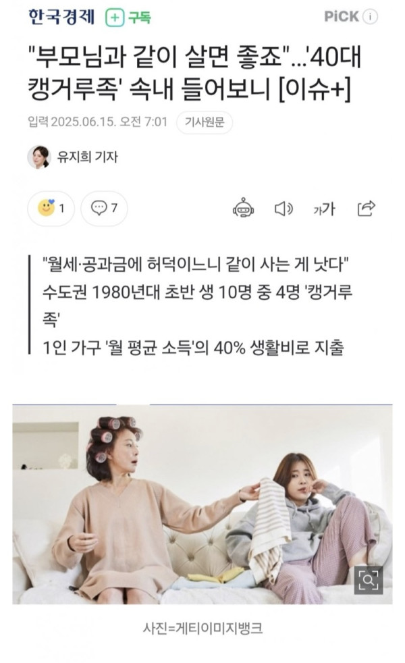Screen dimensions: 405x663
Task: Open the 기사원문 original article button
Action: pyautogui.click(x=205, y=122)
